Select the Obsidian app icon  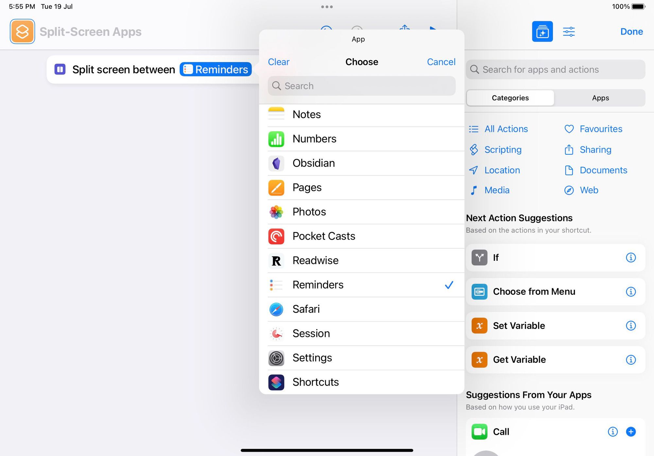coord(276,163)
